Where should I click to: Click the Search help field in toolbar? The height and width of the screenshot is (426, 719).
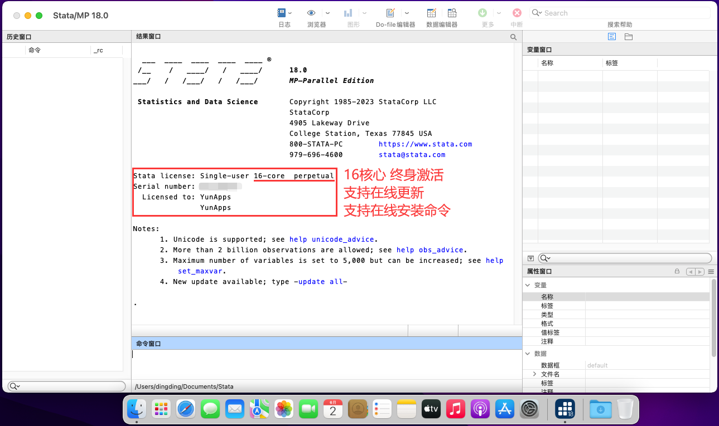click(620, 13)
